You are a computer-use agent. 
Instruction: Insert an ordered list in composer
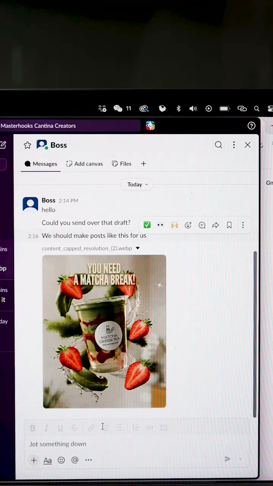click(105, 428)
